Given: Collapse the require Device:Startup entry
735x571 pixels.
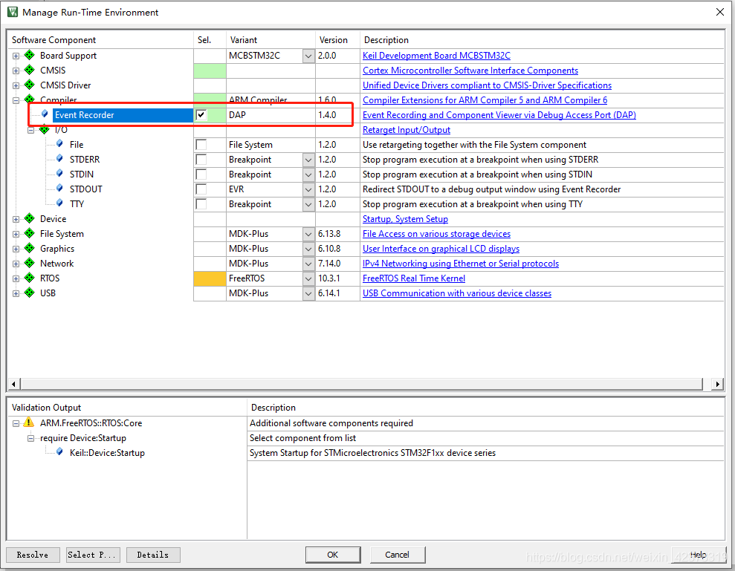Looking at the screenshot, I should (31, 438).
